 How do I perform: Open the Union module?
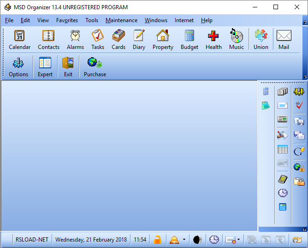tap(261, 39)
